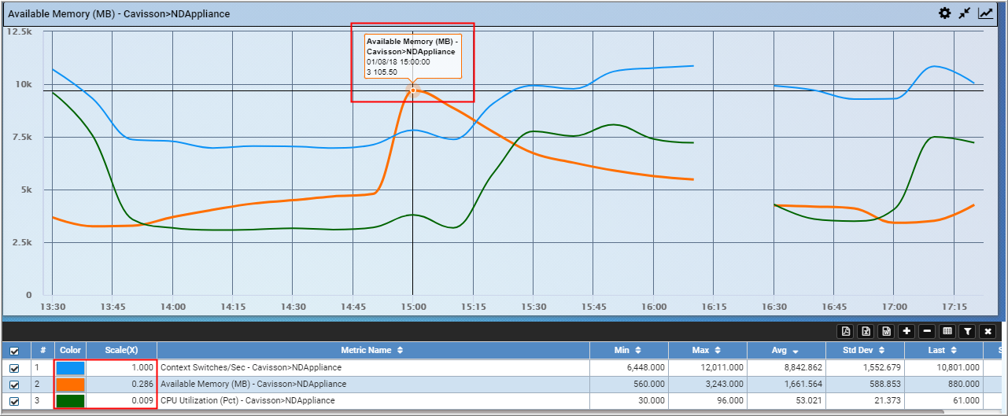Click Last value 10,801.000
1008x416 pixels.
pyautogui.click(x=958, y=367)
